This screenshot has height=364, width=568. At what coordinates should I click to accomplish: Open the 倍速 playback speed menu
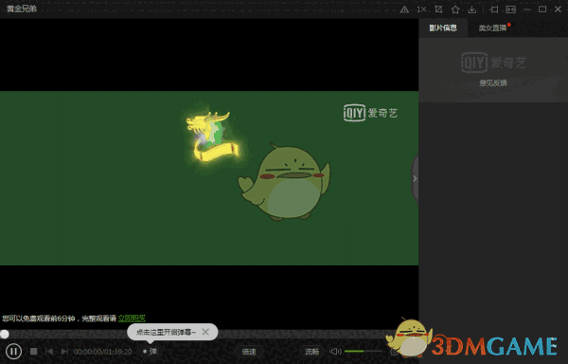249,352
